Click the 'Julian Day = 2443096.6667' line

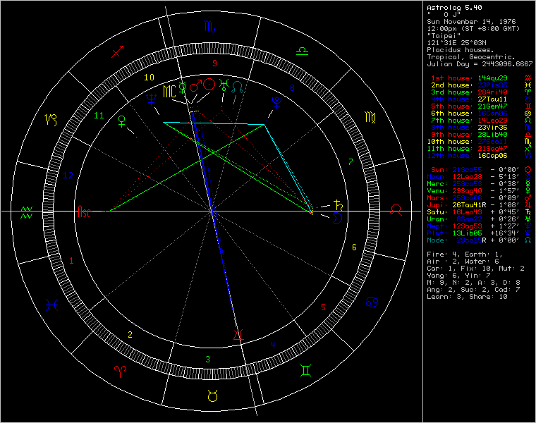pyautogui.click(x=480, y=64)
